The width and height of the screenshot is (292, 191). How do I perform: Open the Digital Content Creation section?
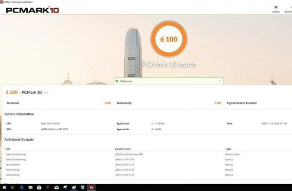(x=241, y=103)
